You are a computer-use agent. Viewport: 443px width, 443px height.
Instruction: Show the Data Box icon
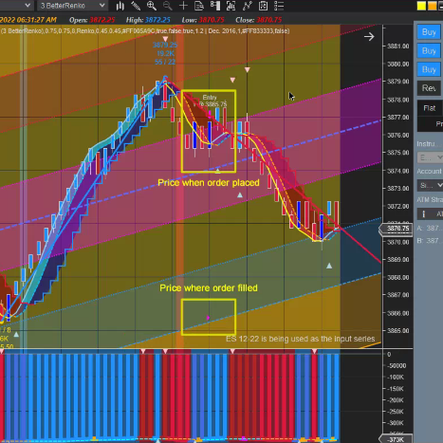pyautogui.click(x=199, y=6)
